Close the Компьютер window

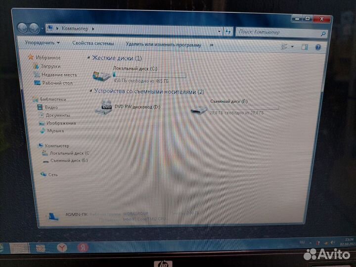pos(321,19)
